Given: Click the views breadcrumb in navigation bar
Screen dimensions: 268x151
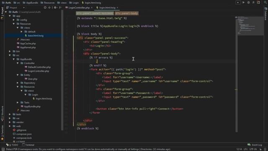Looking at the screenshot, I should click(62, 3).
